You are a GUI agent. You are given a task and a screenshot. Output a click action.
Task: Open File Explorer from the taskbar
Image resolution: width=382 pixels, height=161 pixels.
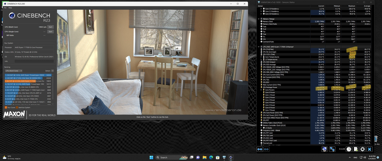click(x=205, y=157)
